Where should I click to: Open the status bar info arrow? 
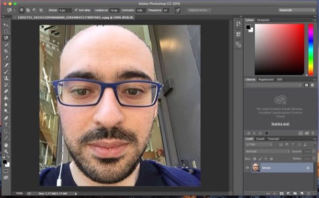76,193
